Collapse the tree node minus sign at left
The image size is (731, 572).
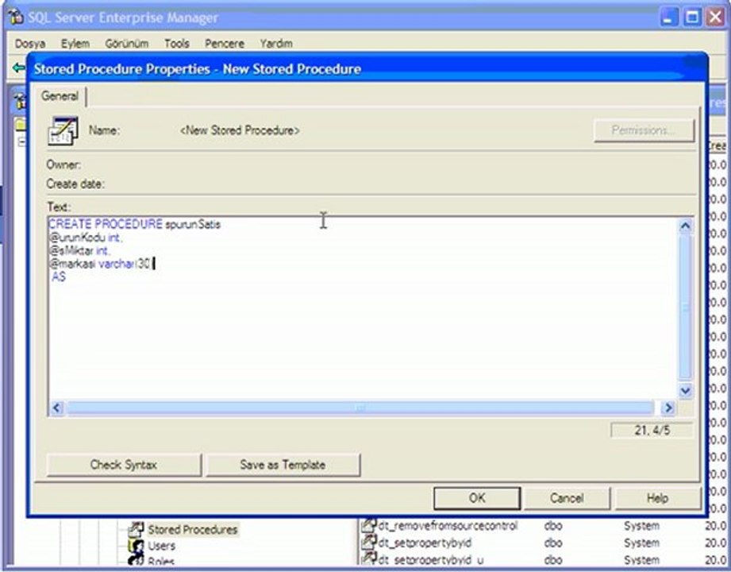21,142
